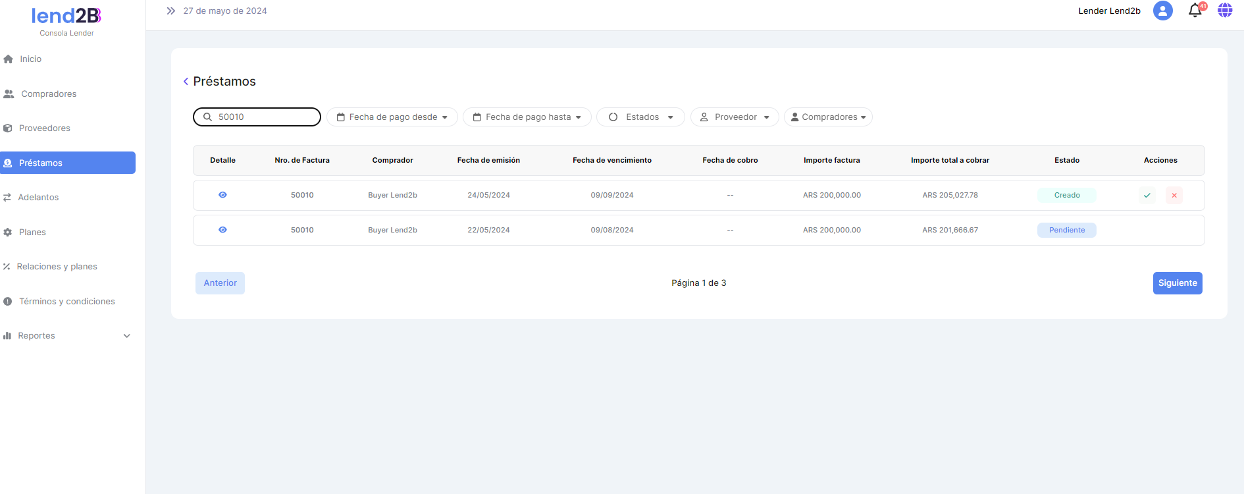Click the Siguiente page button
The height and width of the screenshot is (494, 1244).
pyautogui.click(x=1177, y=283)
